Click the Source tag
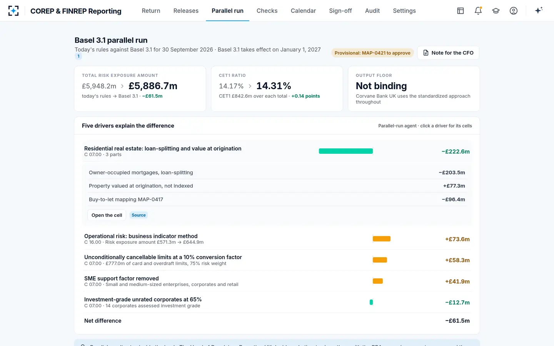554x346 pixels. [x=138, y=215]
